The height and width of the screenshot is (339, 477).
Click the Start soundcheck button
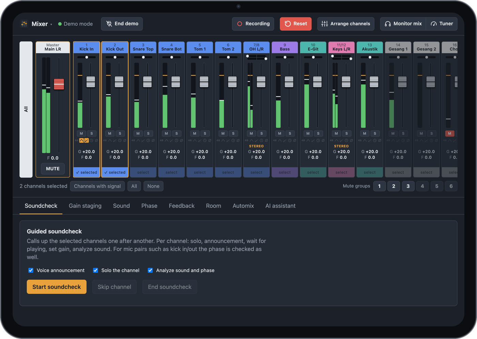57,287
